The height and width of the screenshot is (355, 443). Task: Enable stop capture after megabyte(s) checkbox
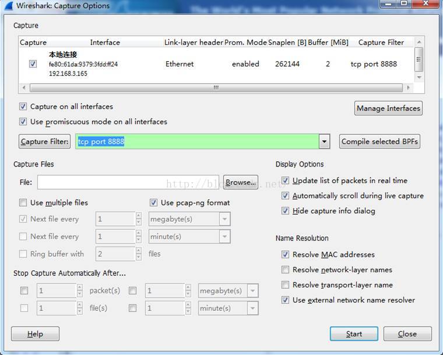pyautogui.click(x=132, y=291)
